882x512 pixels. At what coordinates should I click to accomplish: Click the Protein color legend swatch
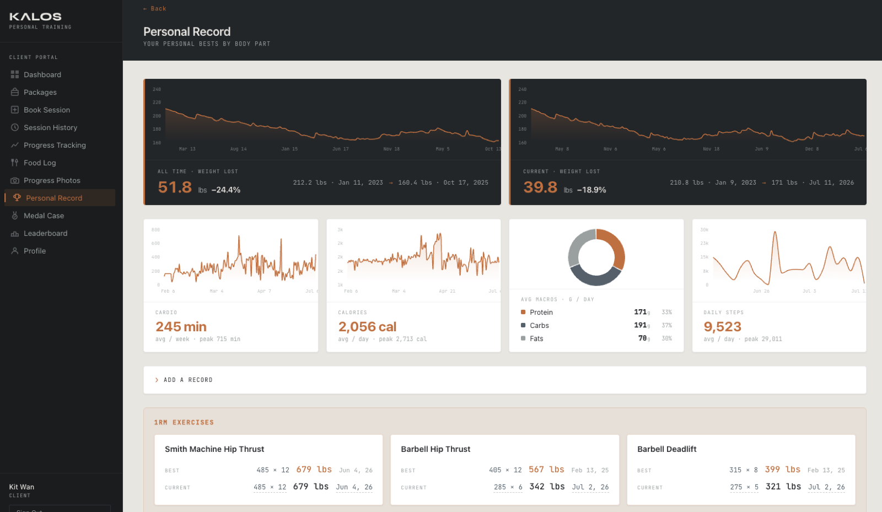523,312
